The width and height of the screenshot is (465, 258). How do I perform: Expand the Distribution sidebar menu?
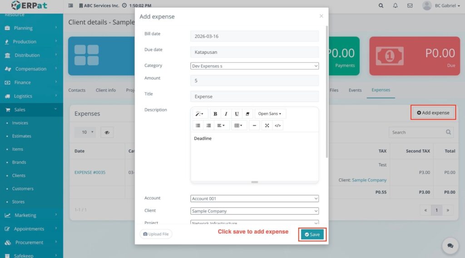(31, 55)
